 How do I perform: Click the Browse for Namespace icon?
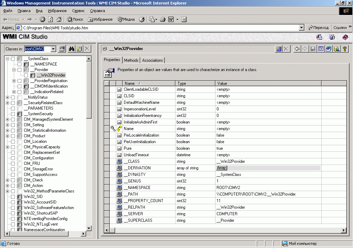[62, 49]
